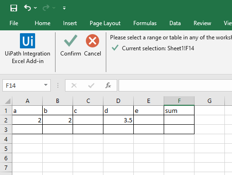Click the formula bar Cancel X icon
Viewport: 232px width, 175px height.
pyautogui.click(x=74, y=85)
